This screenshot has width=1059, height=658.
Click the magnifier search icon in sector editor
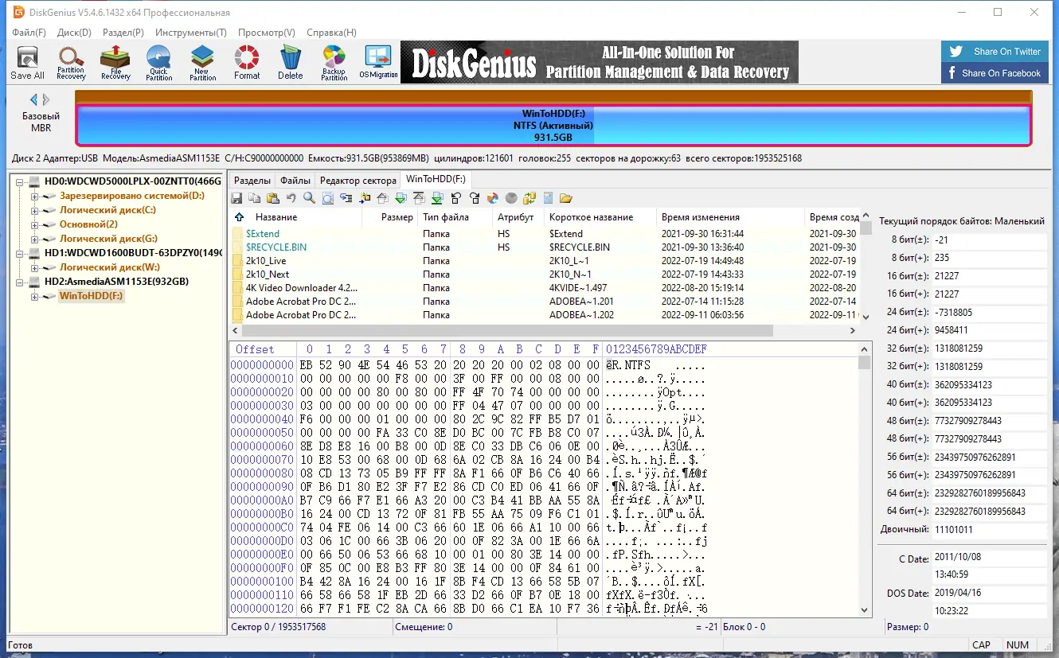click(x=309, y=198)
